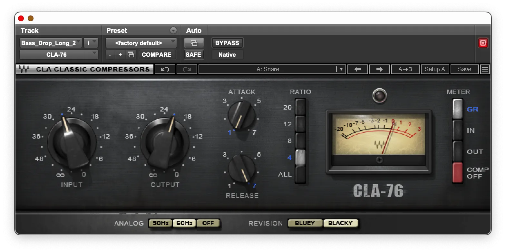506x252 pixels.
Task: Toggle the SAFE automation button
Action: click(193, 54)
